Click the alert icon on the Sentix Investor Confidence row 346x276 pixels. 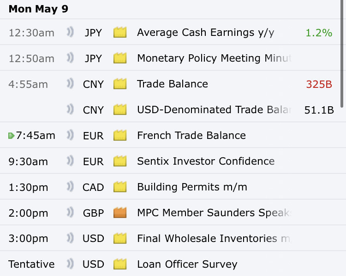(70, 161)
